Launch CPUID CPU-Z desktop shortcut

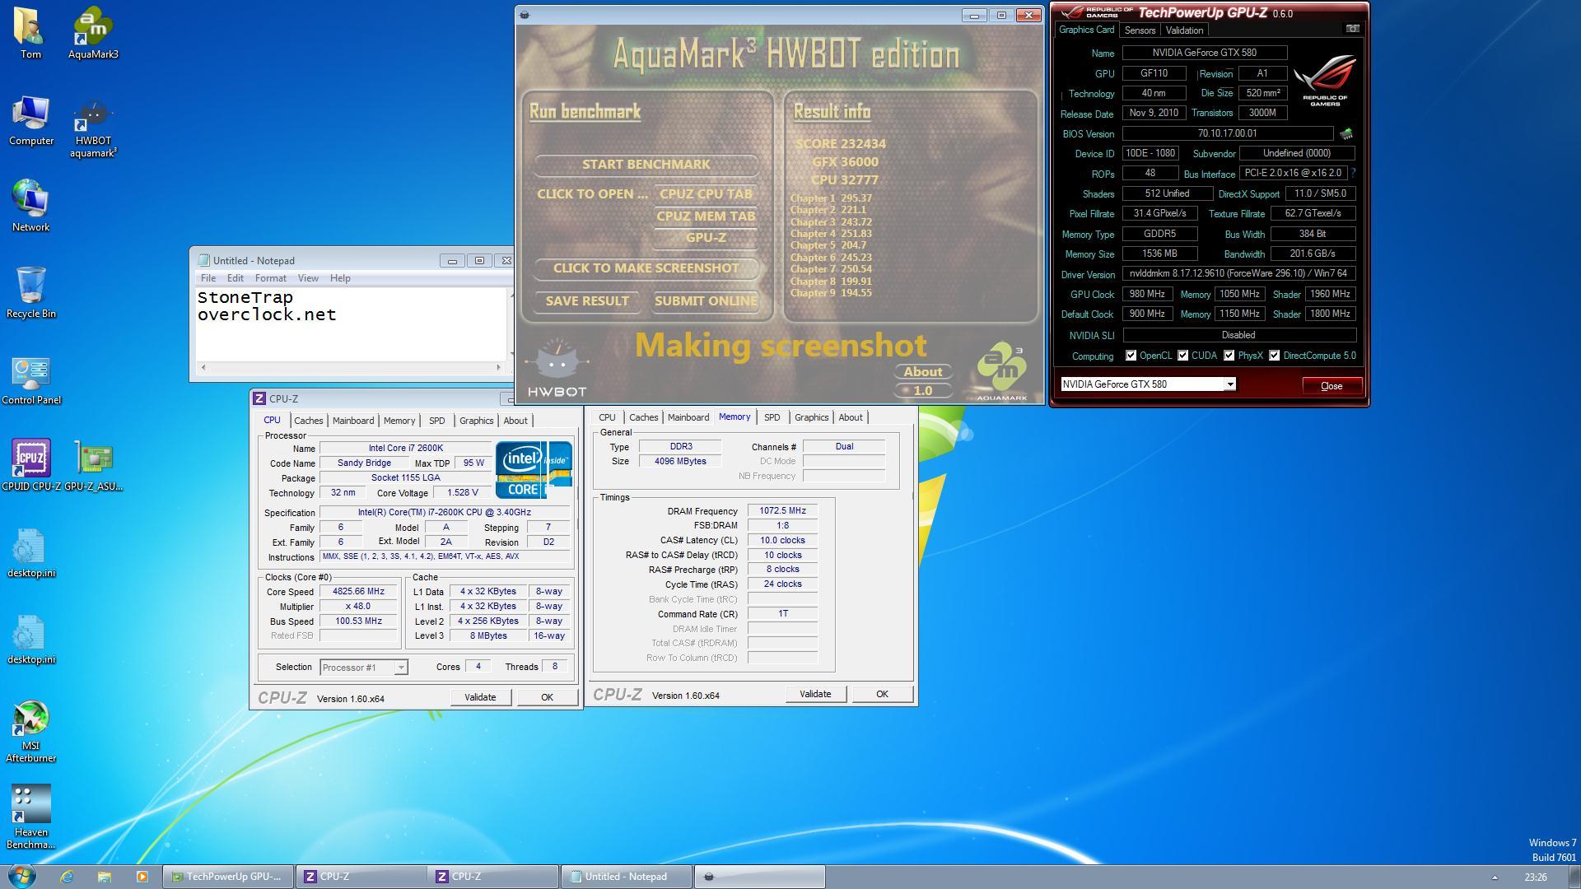(x=30, y=465)
